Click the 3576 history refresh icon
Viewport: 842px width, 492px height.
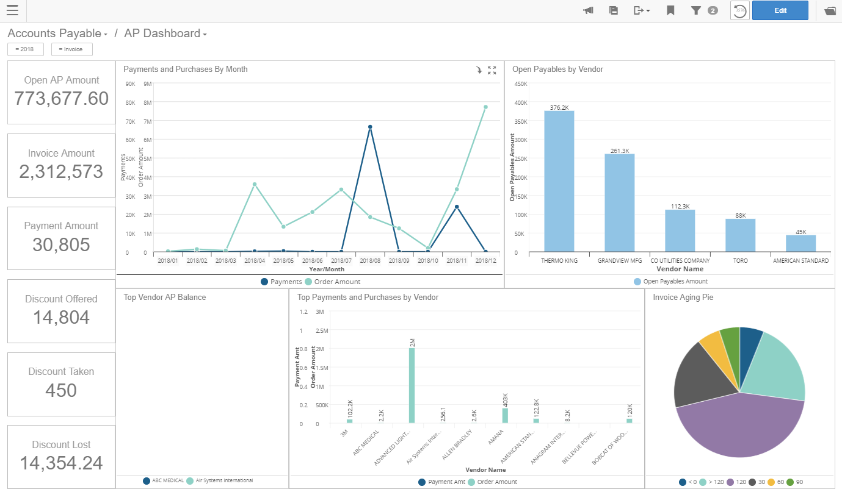tap(739, 10)
